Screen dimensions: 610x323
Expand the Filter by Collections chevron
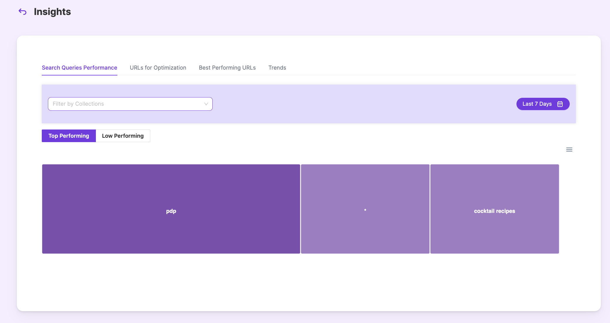[206, 104]
